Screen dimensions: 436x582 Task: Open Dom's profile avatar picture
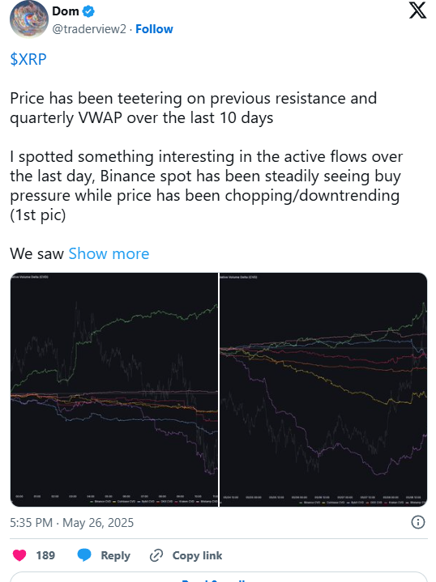[28, 19]
